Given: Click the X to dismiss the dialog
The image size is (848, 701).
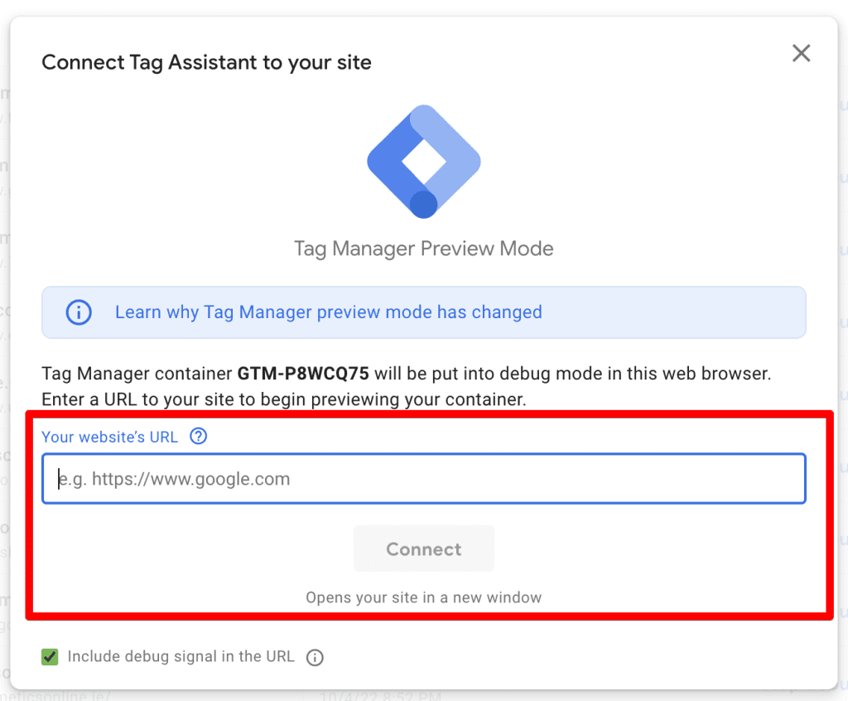Looking at the screenshot, I should click(801, 53).
